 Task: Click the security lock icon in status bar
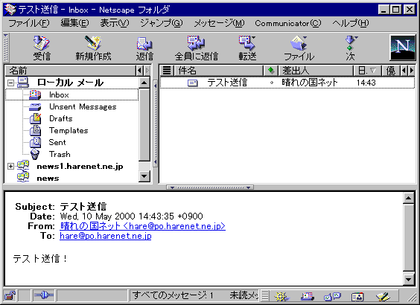tap(10, 296)
